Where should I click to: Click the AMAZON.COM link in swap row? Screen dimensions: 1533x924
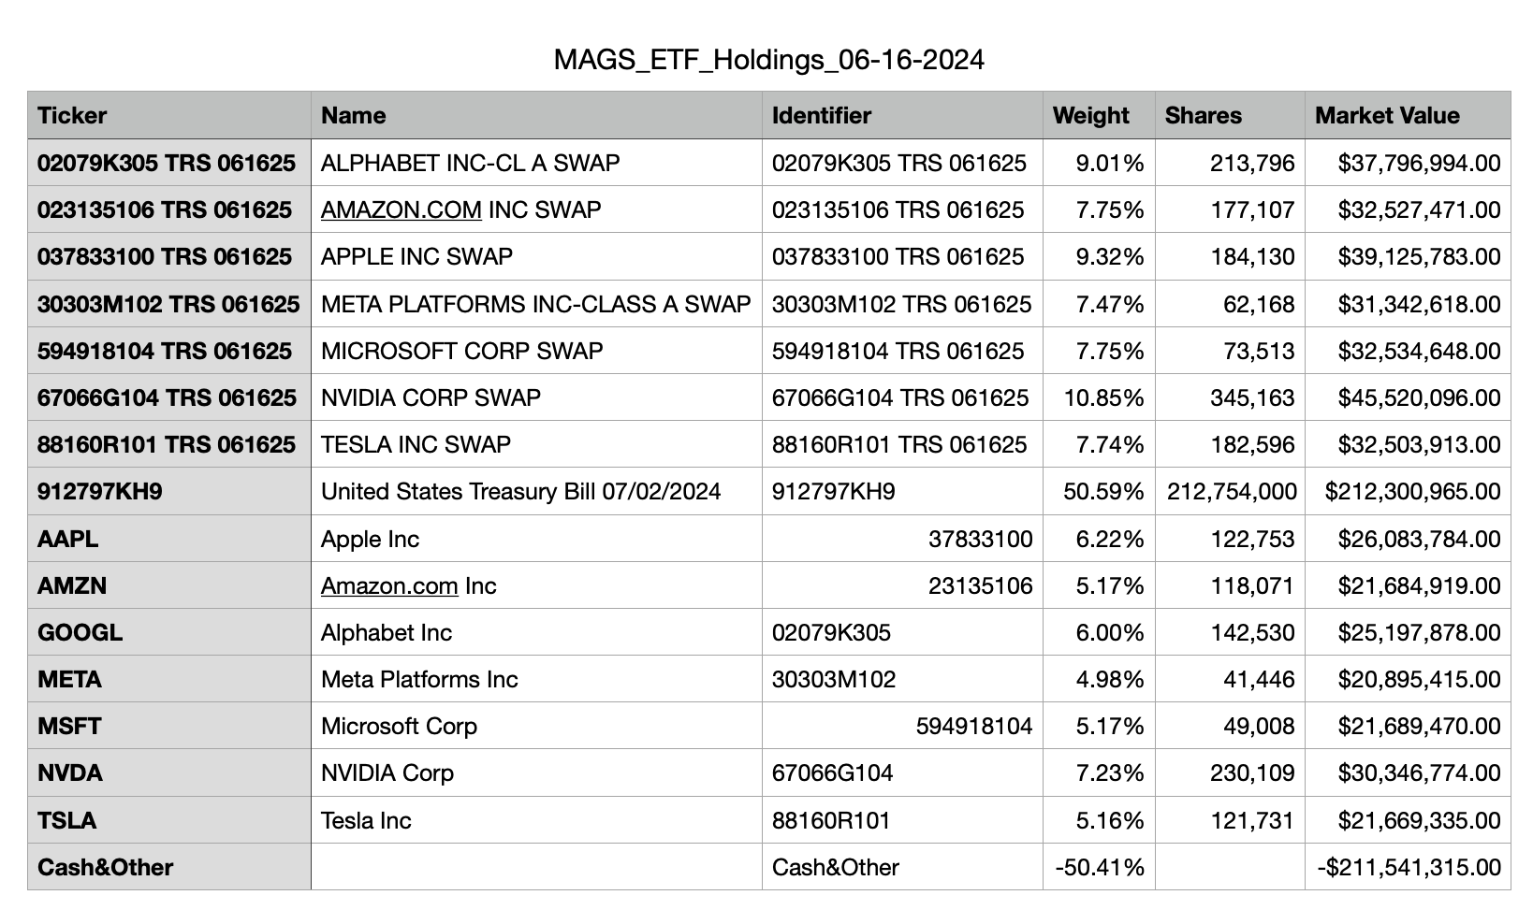(401, 209)
